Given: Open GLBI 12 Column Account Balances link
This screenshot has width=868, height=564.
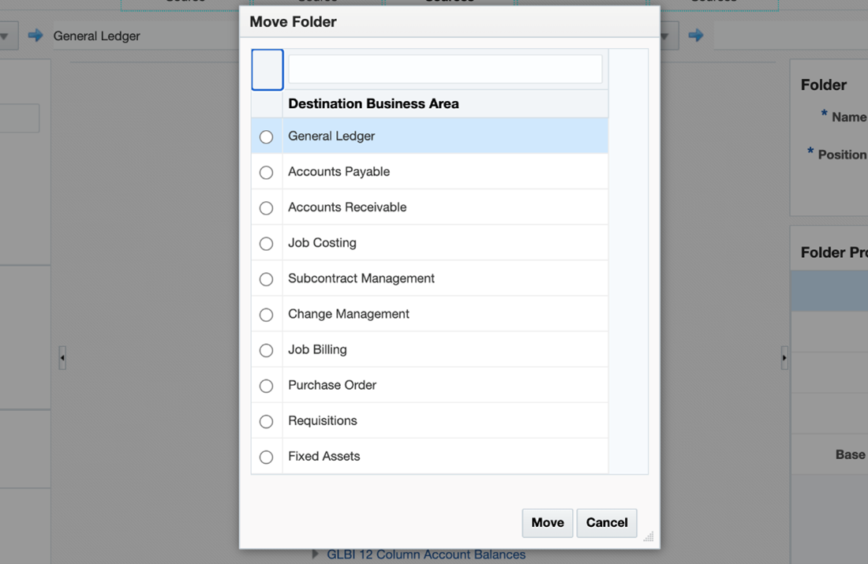Looking at the screenshot, I should coord(426,555).
